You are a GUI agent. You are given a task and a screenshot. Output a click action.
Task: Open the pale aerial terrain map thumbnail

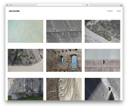(x=26, y=31)
